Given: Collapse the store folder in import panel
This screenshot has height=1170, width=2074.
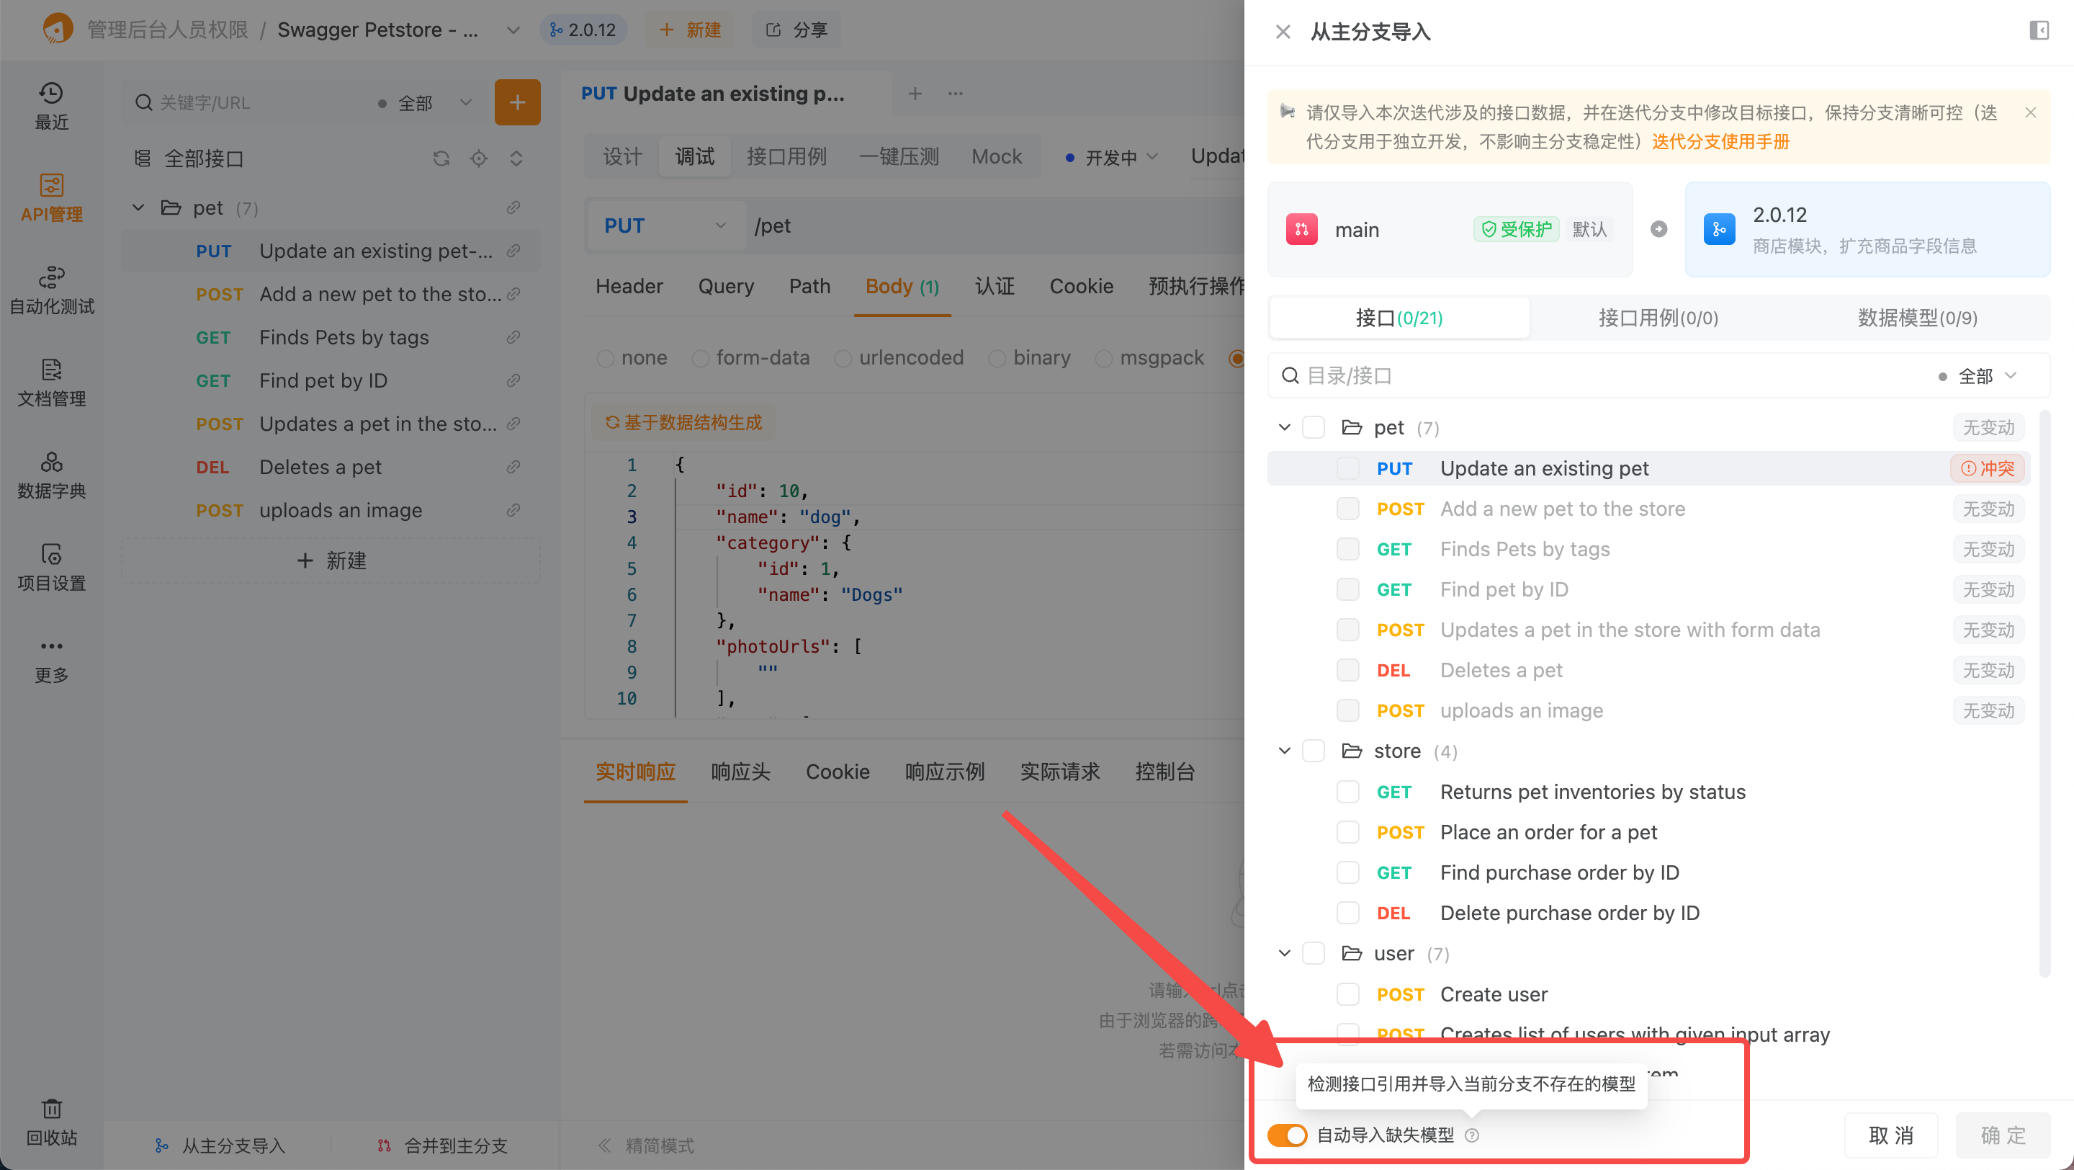Looking at the screenshot, I should 1284,751.
